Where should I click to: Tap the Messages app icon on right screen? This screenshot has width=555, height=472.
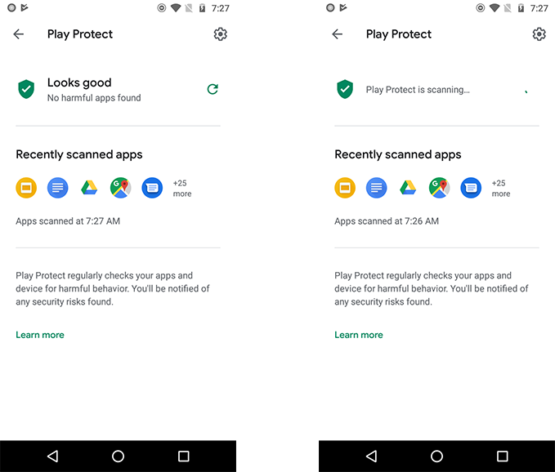point(471,188)
